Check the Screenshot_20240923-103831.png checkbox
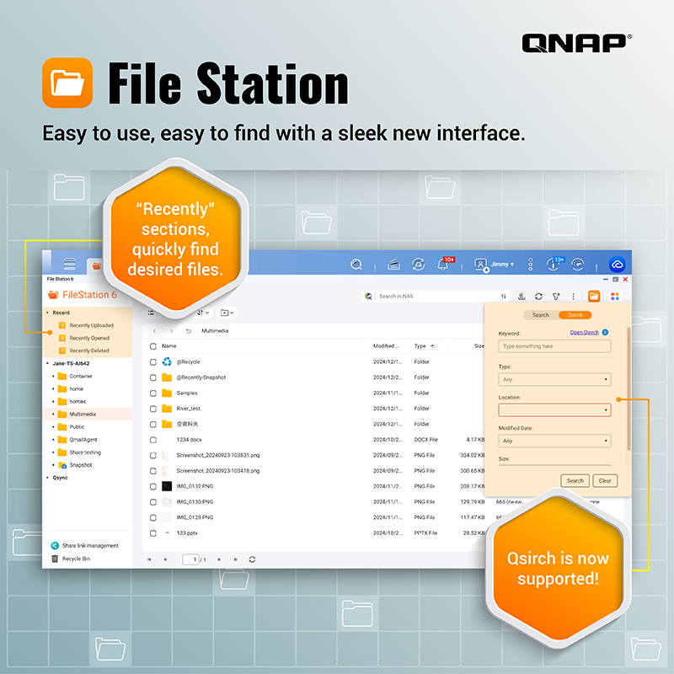Viewport: 674px width, 674px height. 153,455
